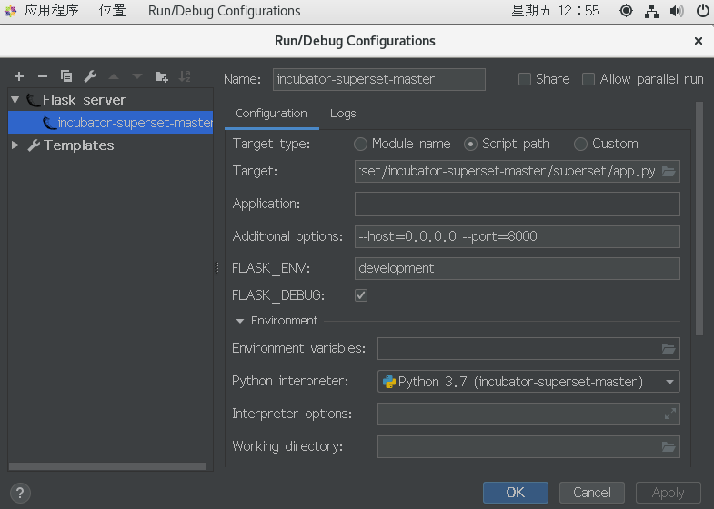This screenshot has height=509, width=714.
Task: Select the Flask server tree label
Action: 85,100
